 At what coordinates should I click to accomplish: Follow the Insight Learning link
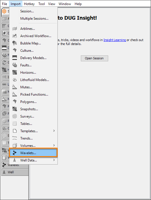pos(115,40)
